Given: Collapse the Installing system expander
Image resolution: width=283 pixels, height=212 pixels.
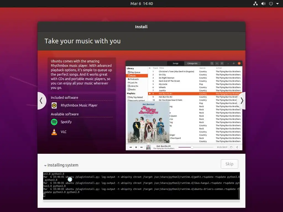Looking at the screenshot, I should click(45, 165).
